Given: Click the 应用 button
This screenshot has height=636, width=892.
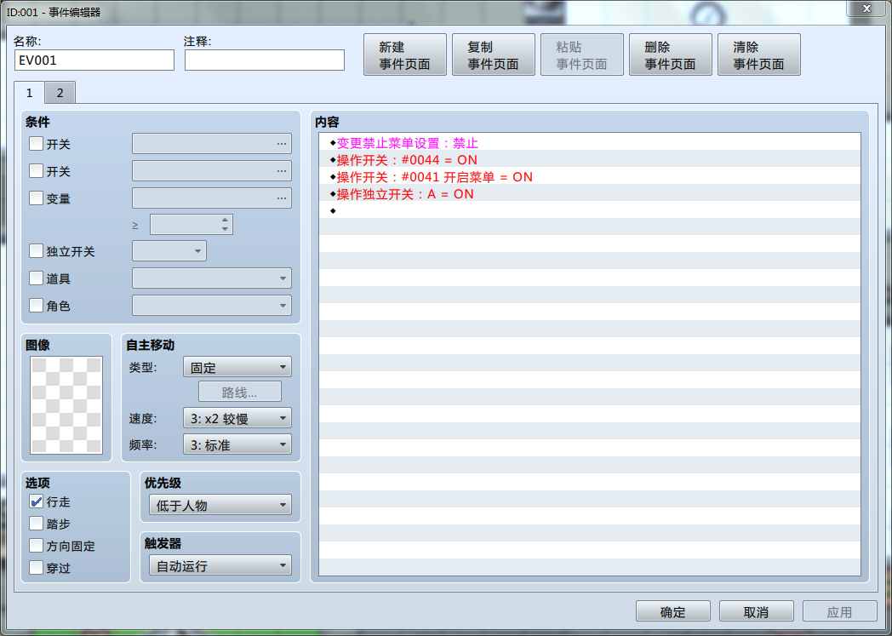Looking at the screenshot, I should click(x=840, y=611).
